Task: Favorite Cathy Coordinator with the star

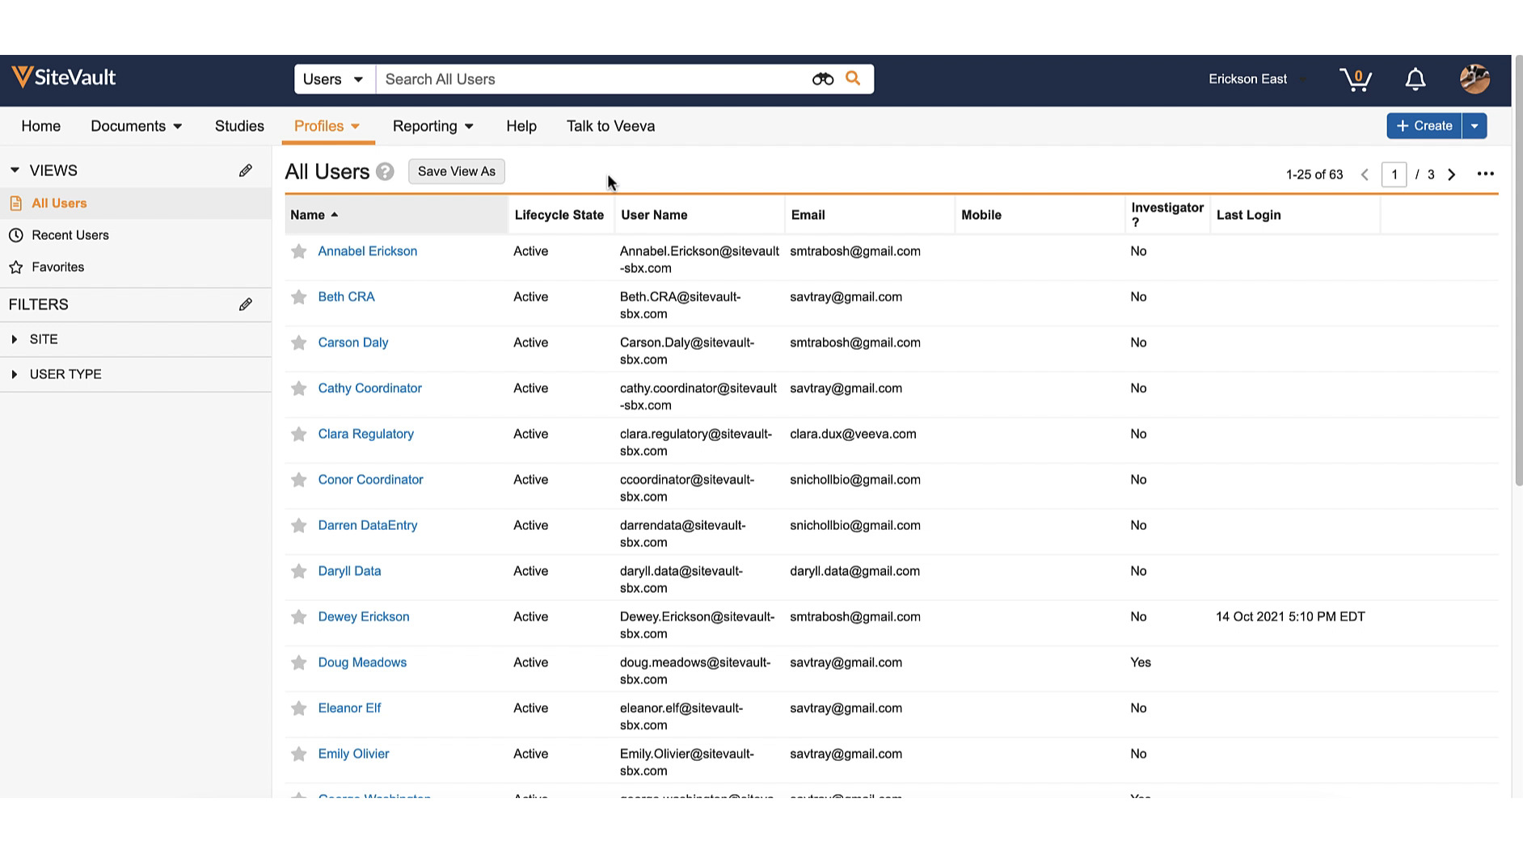Action: click(x=299, y=389)
